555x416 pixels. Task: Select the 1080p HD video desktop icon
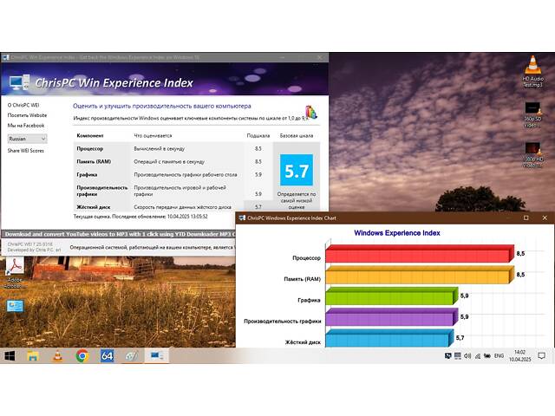(532, 155)
